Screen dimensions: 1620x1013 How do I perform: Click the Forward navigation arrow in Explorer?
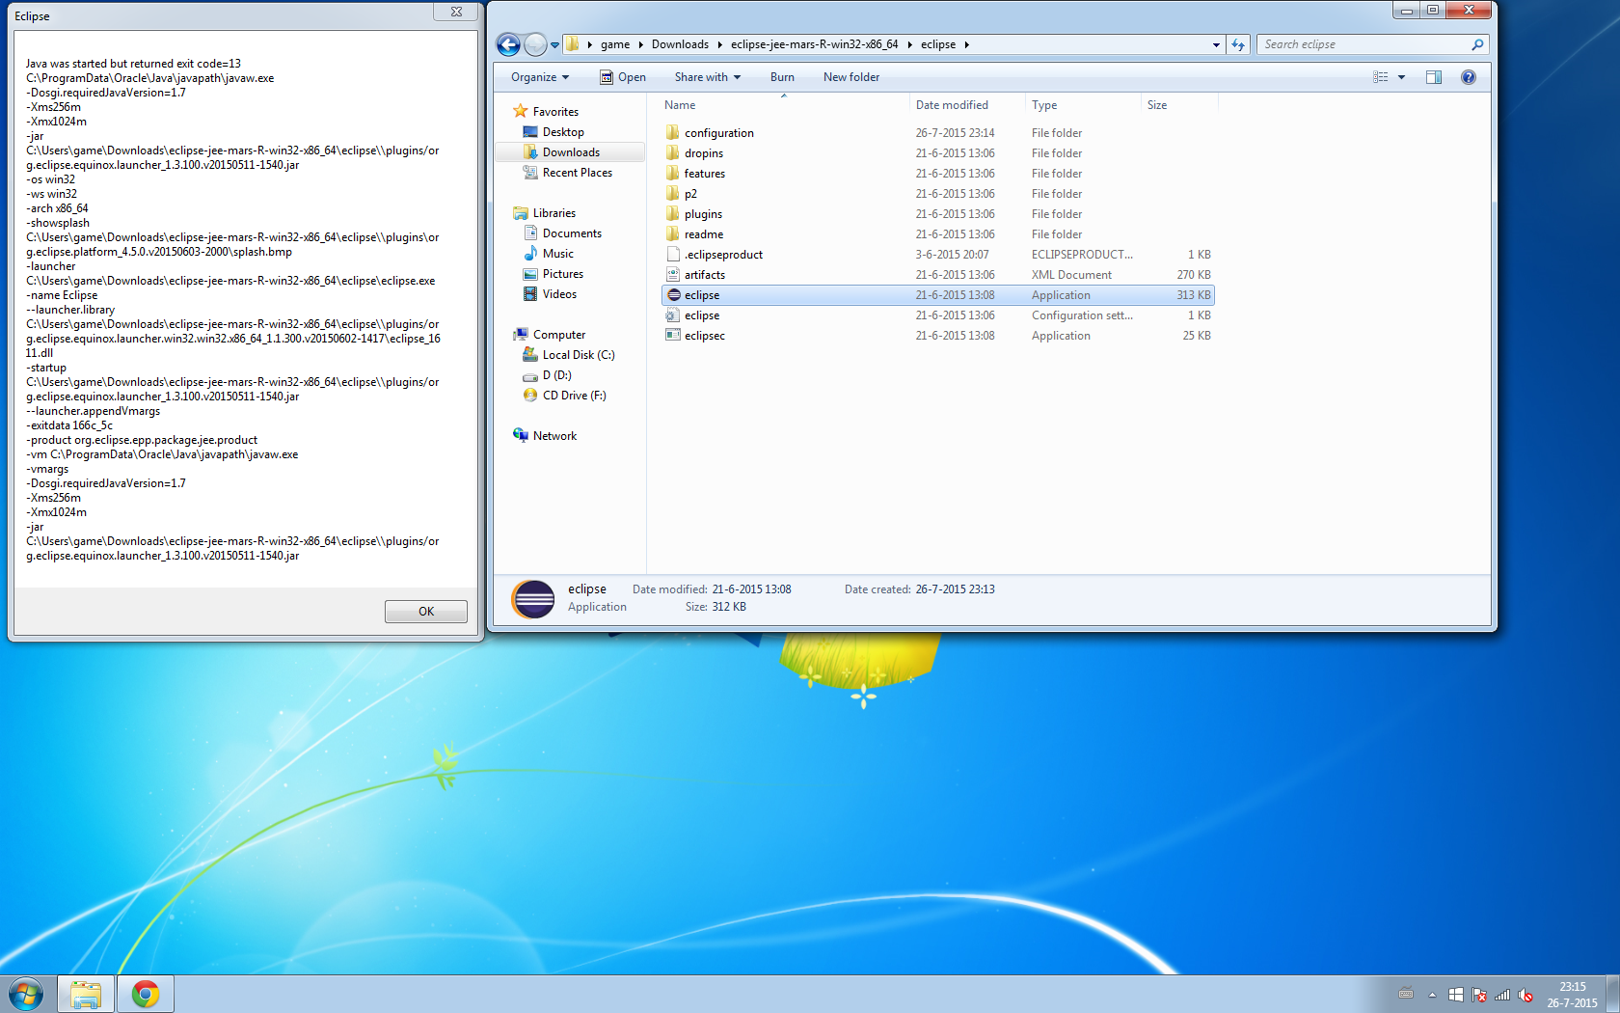pyautogui.click(x=536, y=44)
